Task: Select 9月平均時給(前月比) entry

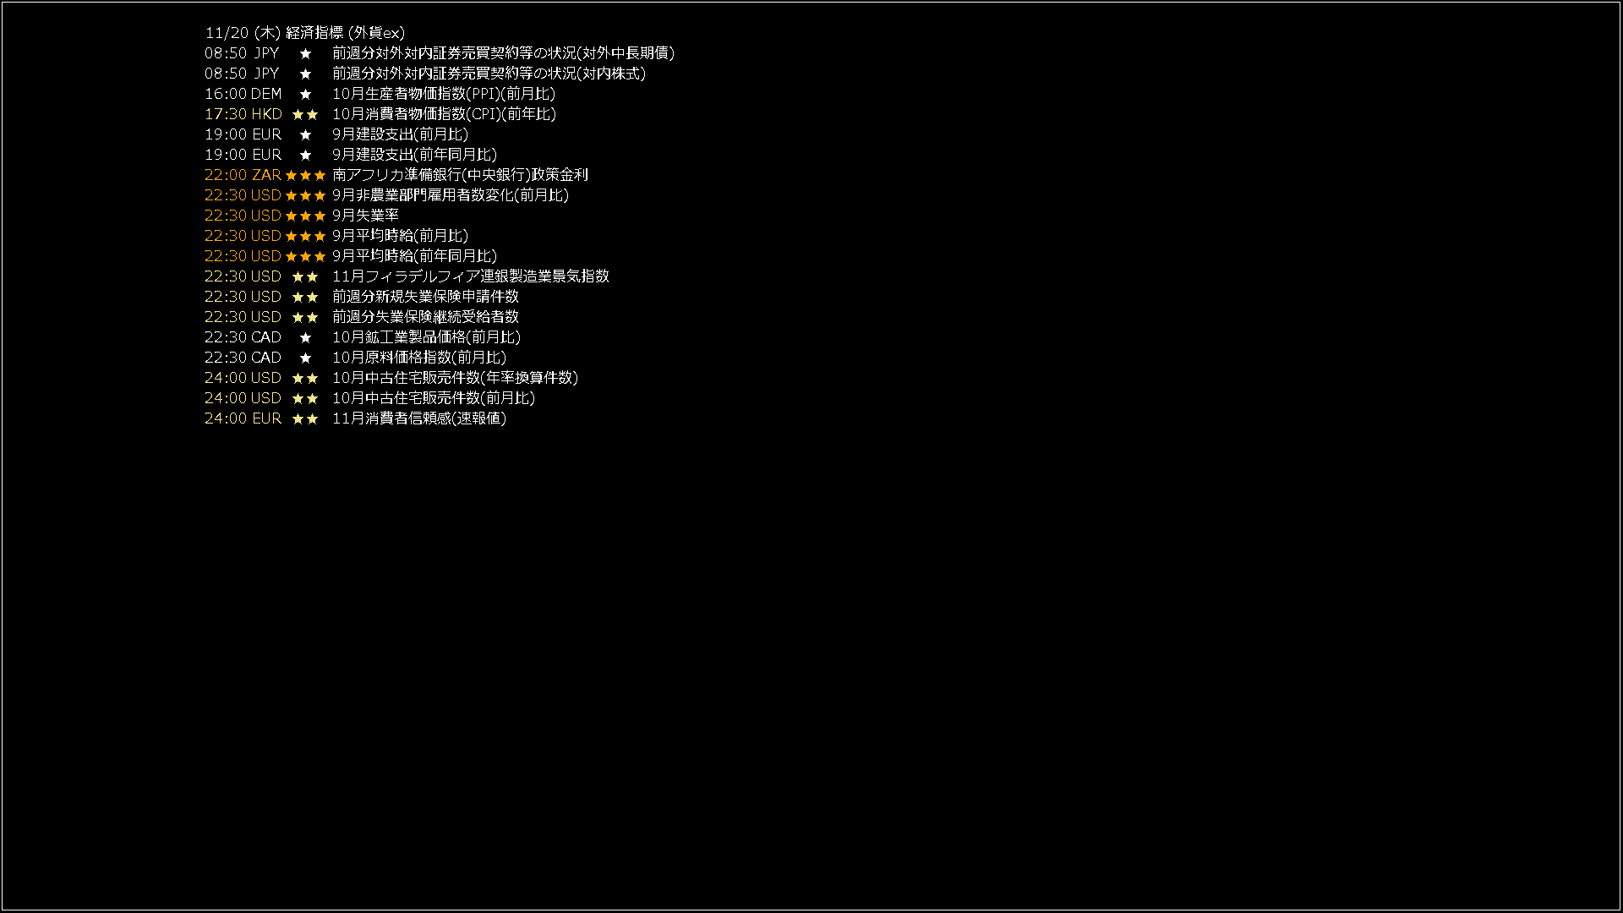Action: [400, 236]
